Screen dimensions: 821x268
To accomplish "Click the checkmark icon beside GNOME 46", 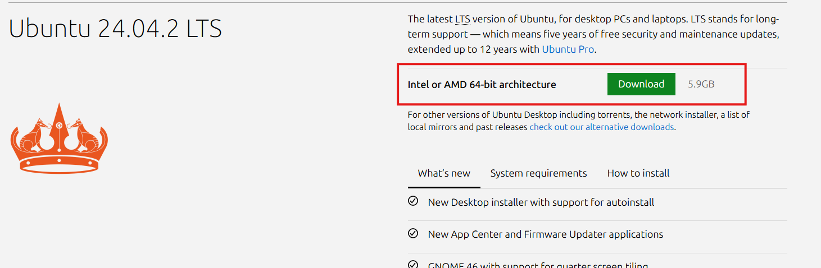I will (413, 265).
